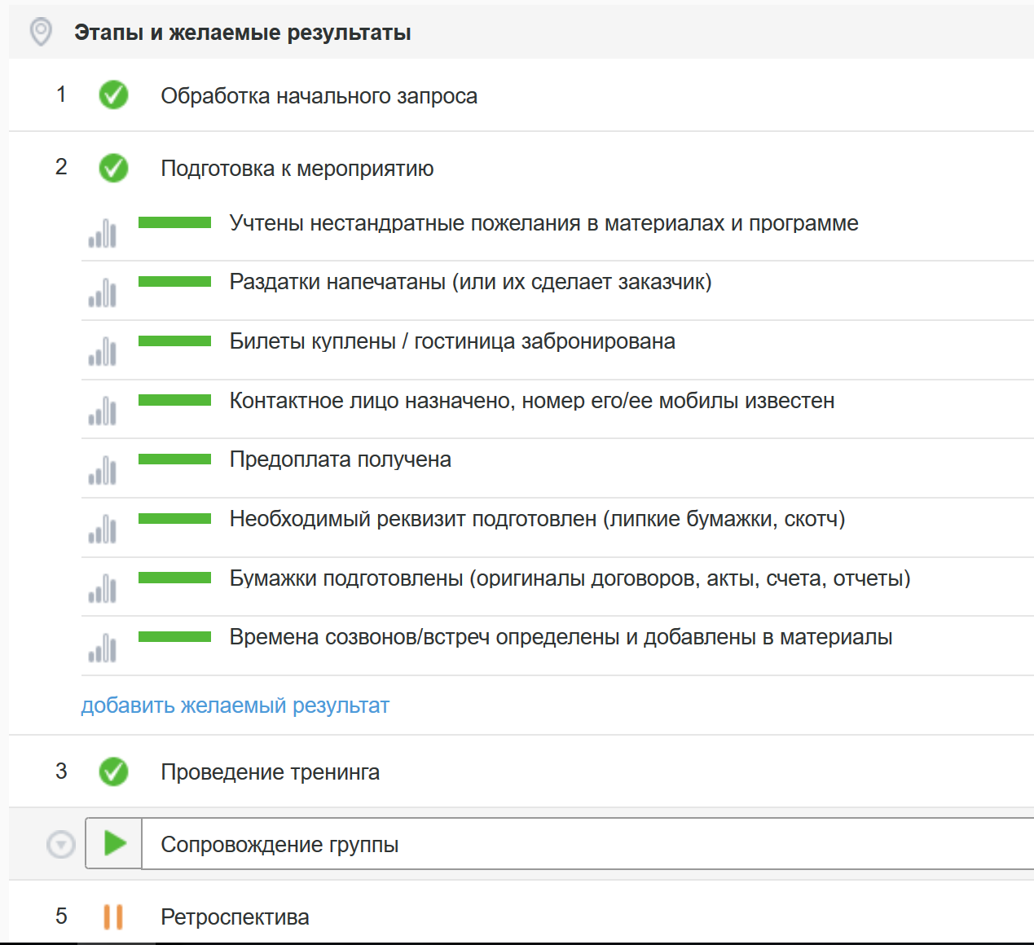This screenshot has width=1034, height=945.
Task: Click the green progress bar of Бумажки подготовлены
Action: pos(174,578)
